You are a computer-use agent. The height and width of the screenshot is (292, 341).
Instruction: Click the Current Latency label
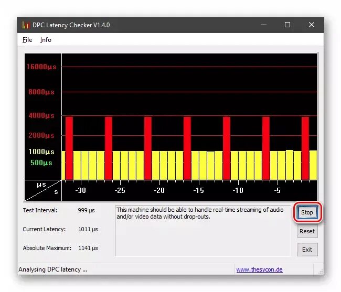pyautogui.click(x=44, y=230)
